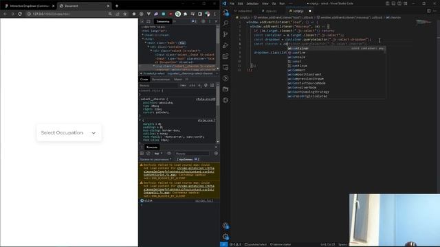This screenshot has height=247, width=440.
Task: Switch to the Document browser tab
Action: pos(84,6)
